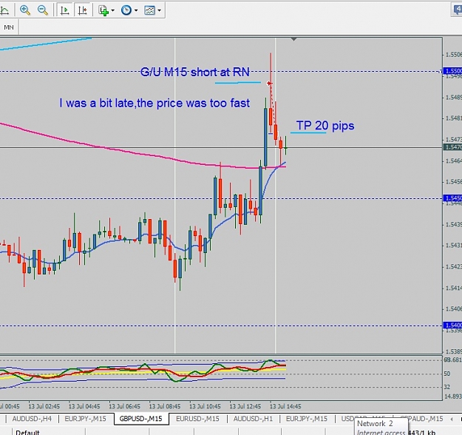The image size is (462, 435).
Task: Click the chart shift triangle marker atop the chart
Action: [293, 39]
